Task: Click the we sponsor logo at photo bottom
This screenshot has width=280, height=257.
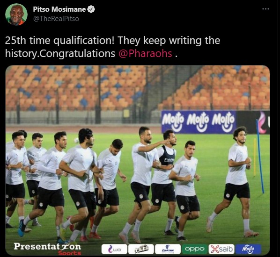Action: click(114, 249)
